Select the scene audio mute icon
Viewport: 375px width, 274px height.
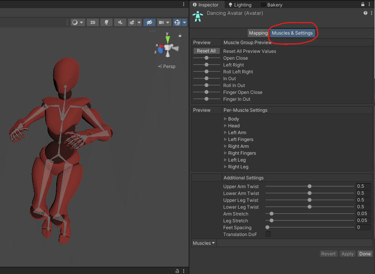coord(120,22)
